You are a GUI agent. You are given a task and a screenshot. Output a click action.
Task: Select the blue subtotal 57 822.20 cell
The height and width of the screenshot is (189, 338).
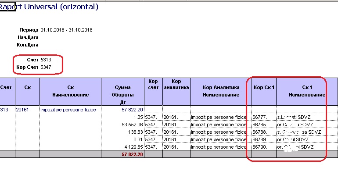[x=122, y=110]
